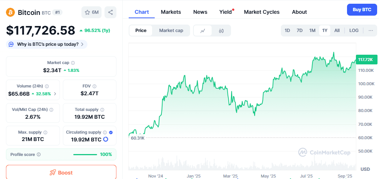Open the News tab
The width and height of the screenshot is (379, 179).
(200, 12)
